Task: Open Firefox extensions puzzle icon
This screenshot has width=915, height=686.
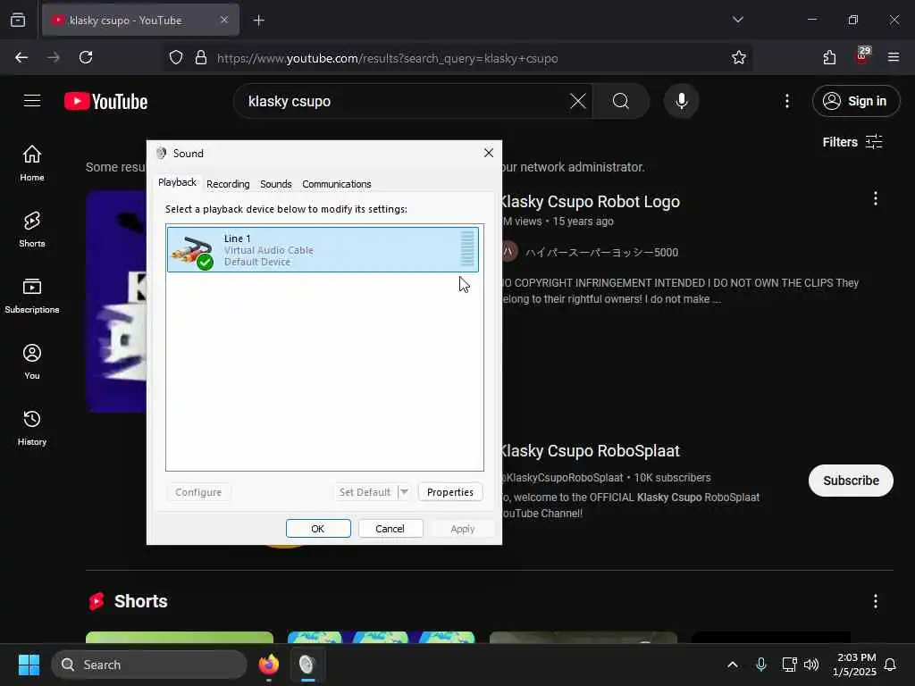Action: coord(829,58)
